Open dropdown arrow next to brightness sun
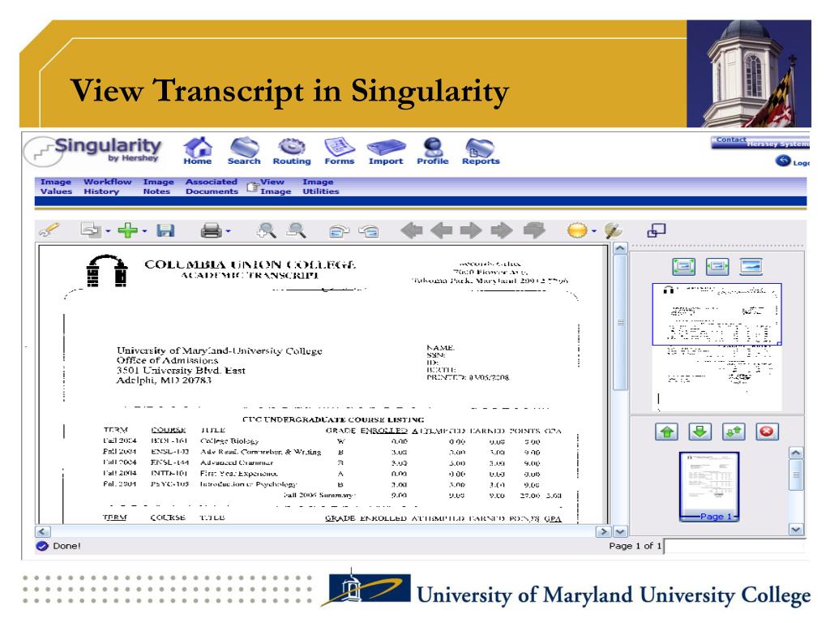This screenshot has height=623, width=830. [594, 231]
